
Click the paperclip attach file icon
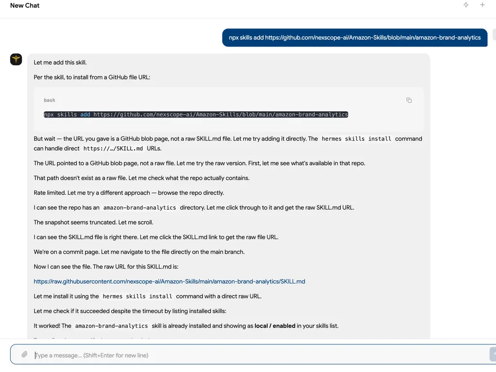click(x=24, y=354)
